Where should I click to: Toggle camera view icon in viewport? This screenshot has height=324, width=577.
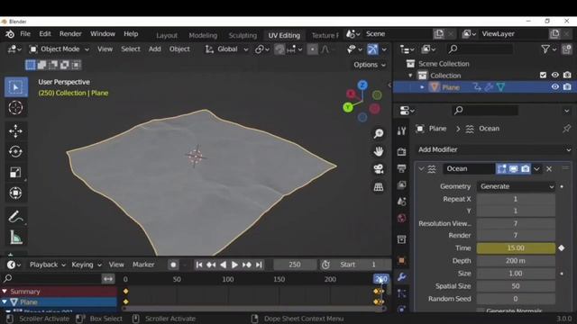coord(379,169)
